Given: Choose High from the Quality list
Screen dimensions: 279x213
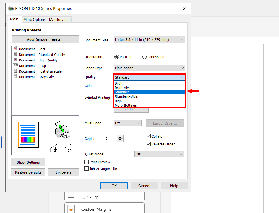Looking at the screenshot, I should (118, 101).
